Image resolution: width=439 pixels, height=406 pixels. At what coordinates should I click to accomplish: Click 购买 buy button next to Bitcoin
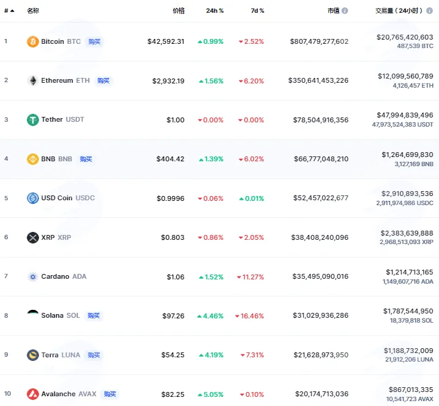pos(95,41)
